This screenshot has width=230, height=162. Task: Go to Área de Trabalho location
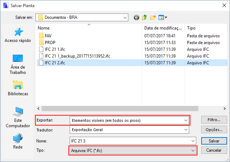18,64
